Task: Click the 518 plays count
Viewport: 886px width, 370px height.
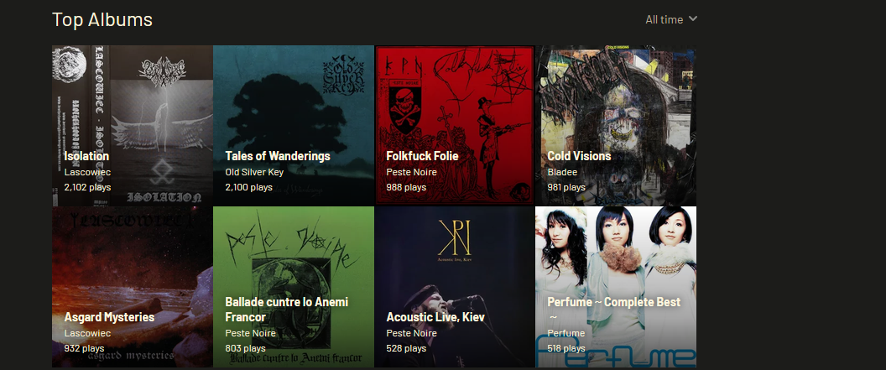Action: tap(566, 348)
